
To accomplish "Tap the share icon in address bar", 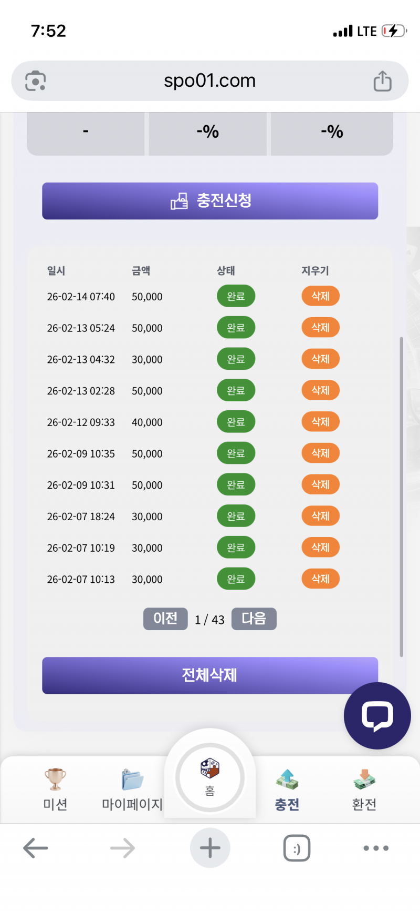I will (382, 81).
